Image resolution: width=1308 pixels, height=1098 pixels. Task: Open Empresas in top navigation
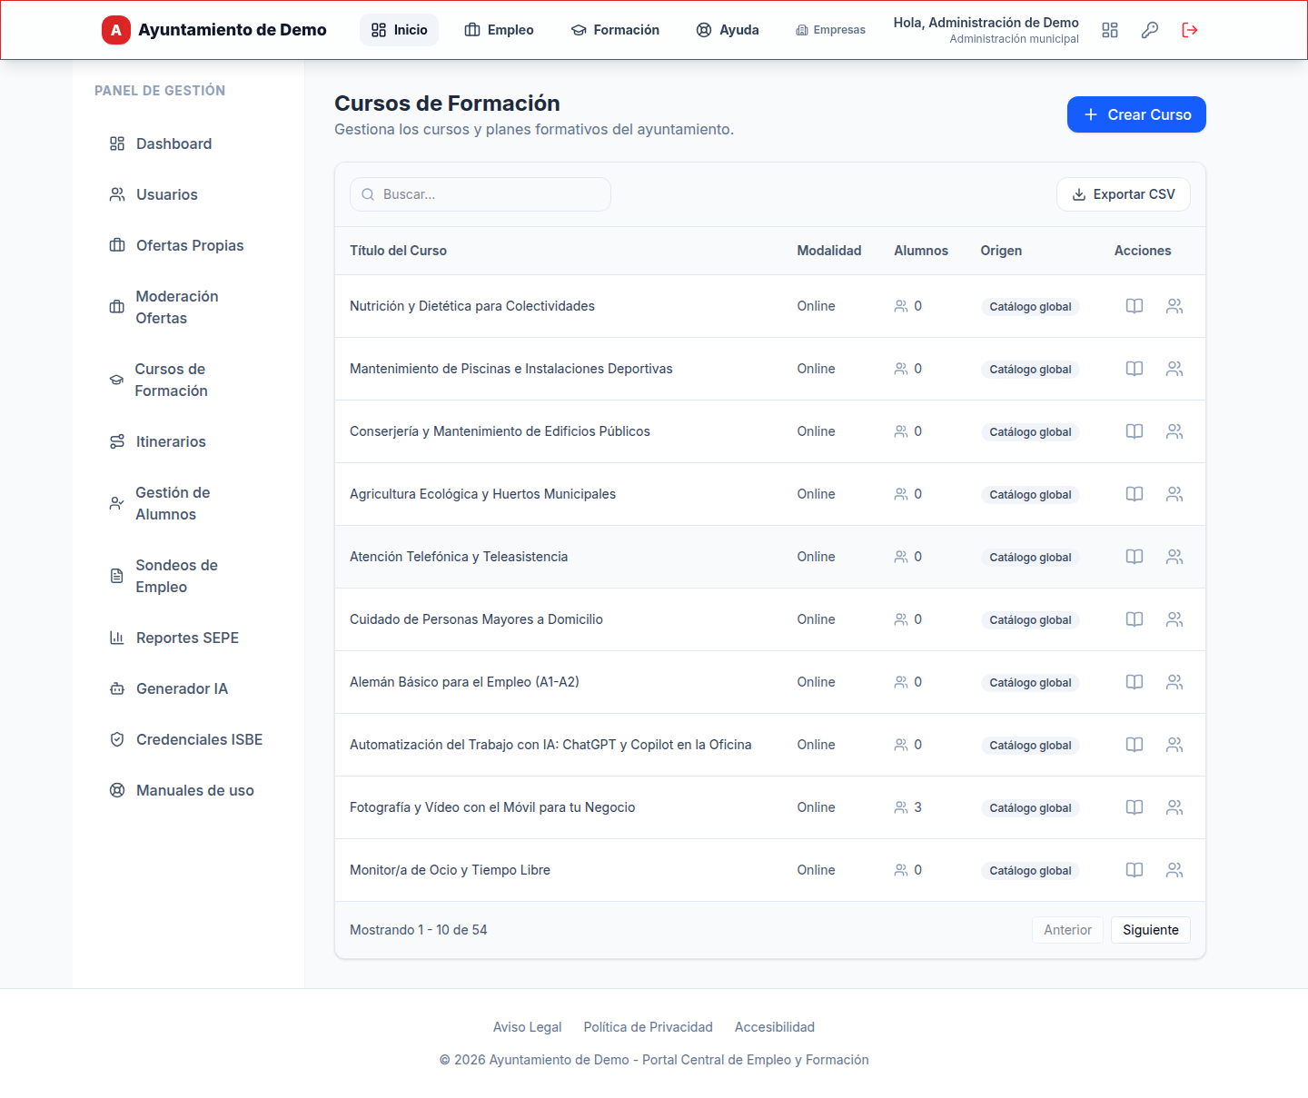831,30
